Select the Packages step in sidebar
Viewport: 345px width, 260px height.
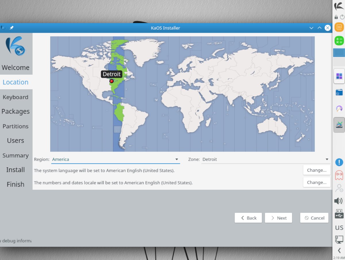point(16,111)
